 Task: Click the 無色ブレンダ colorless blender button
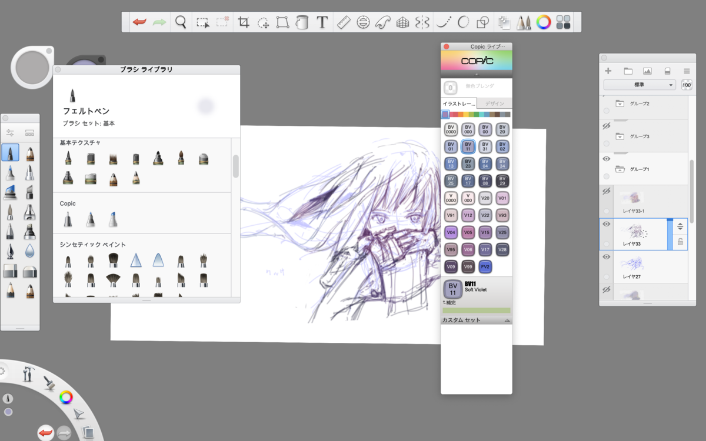(x=451, y=88)
